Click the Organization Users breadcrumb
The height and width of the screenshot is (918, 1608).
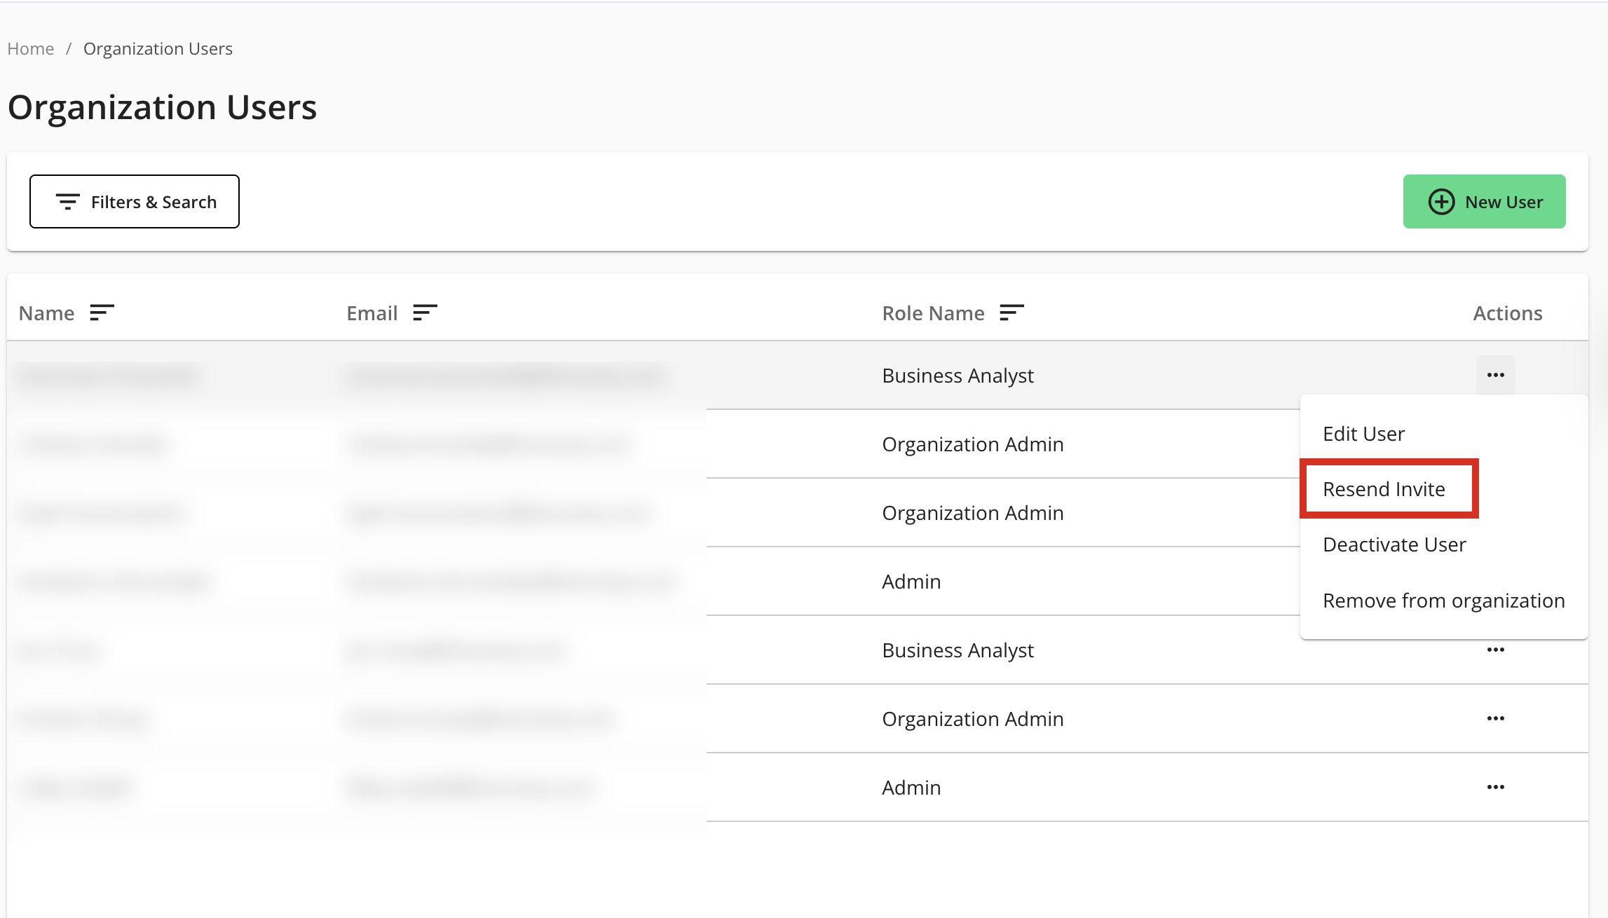[158, 49]
